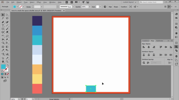Viewport: 179px width, 100px height.
Task: Click Horizontal Align Center in Align panel
Action: [149, 47]
